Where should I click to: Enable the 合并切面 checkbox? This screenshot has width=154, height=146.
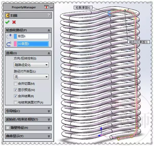15,84
